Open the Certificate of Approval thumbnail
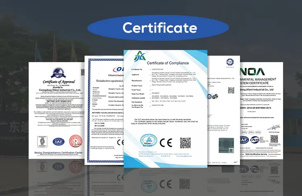Viewport: 302px width, 196px height. pos(56,109)
